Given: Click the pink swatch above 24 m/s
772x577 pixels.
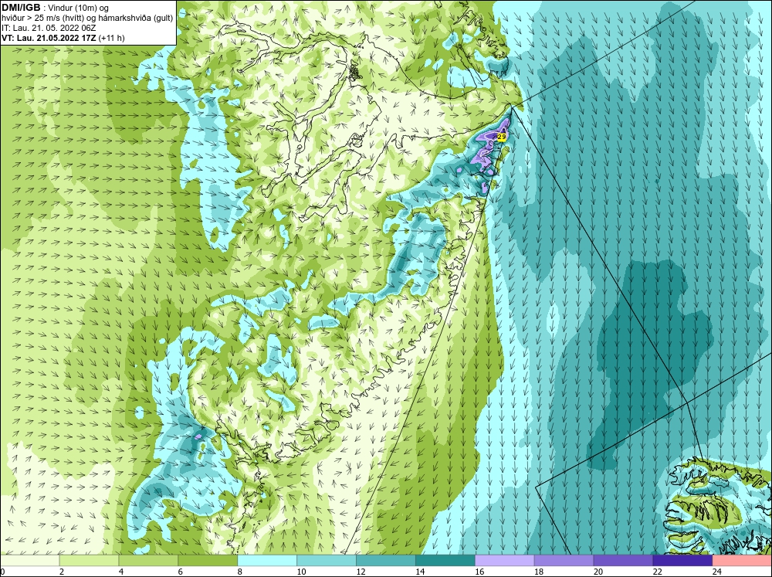Looking at the screenshot, I should [x=743, y=560].
